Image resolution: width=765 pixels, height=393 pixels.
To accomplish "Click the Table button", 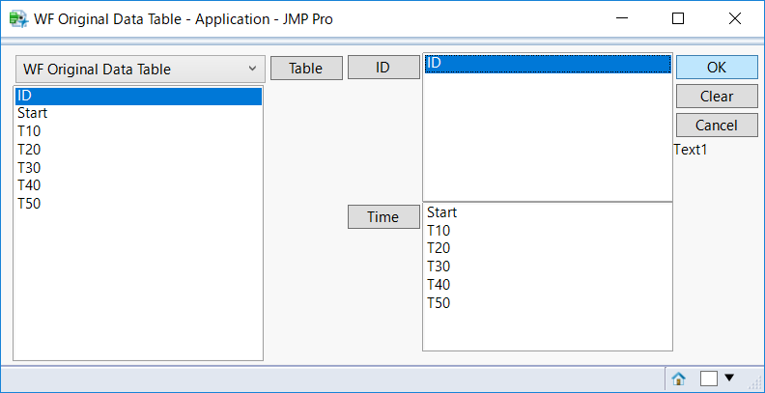I will pos(306,68).
